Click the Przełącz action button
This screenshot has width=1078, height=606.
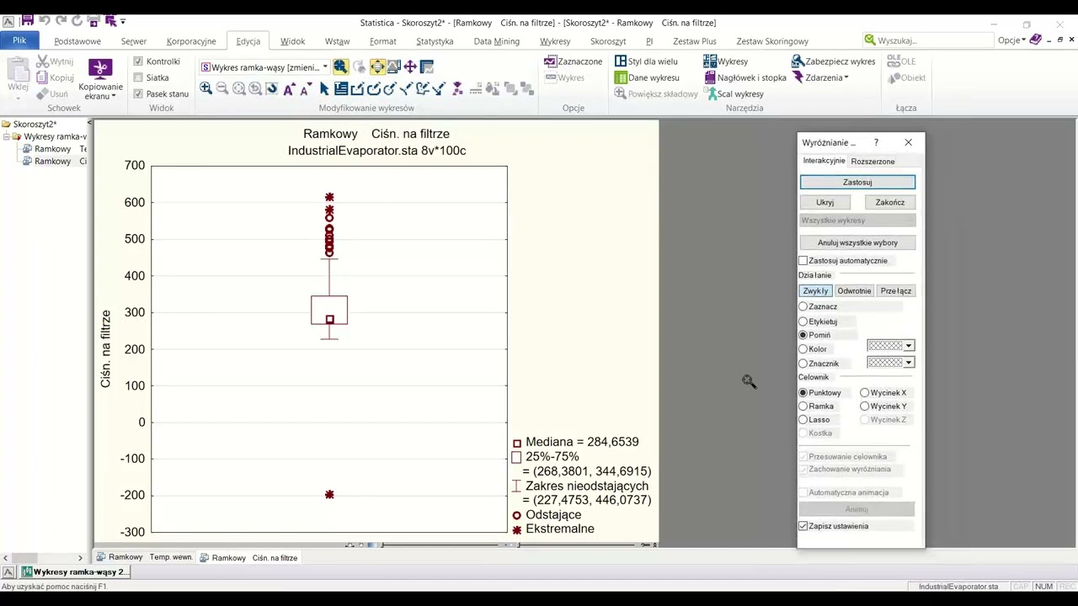click(895, 290)
